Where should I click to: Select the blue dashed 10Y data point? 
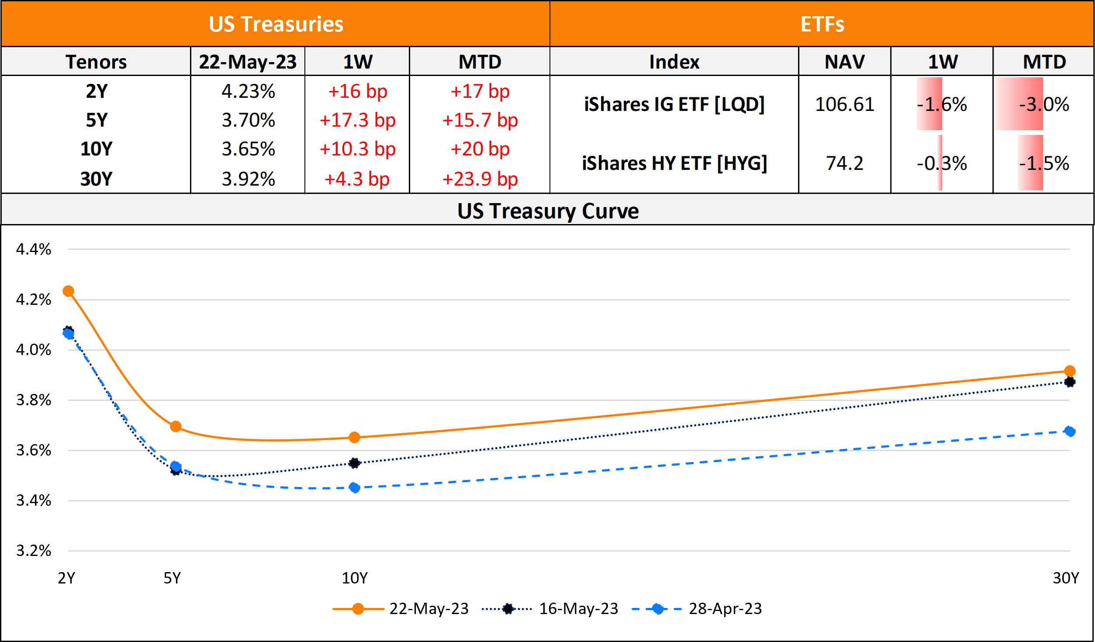(x=355, y=487)
